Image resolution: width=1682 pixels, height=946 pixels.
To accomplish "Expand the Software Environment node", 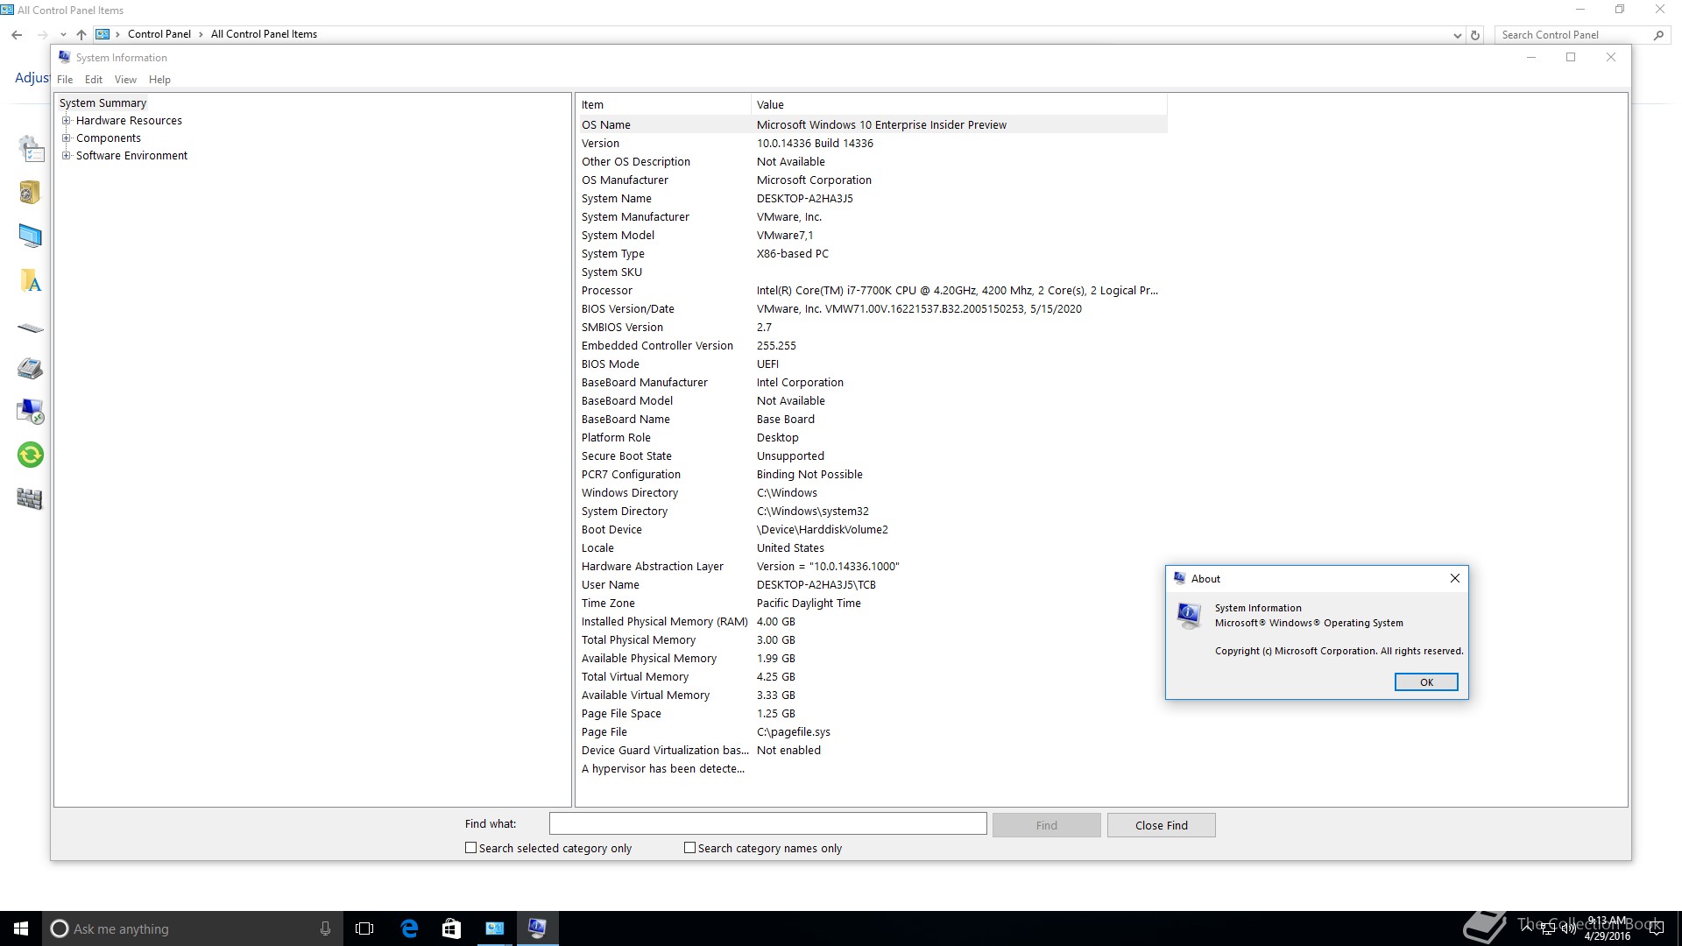I will point(66,156).
